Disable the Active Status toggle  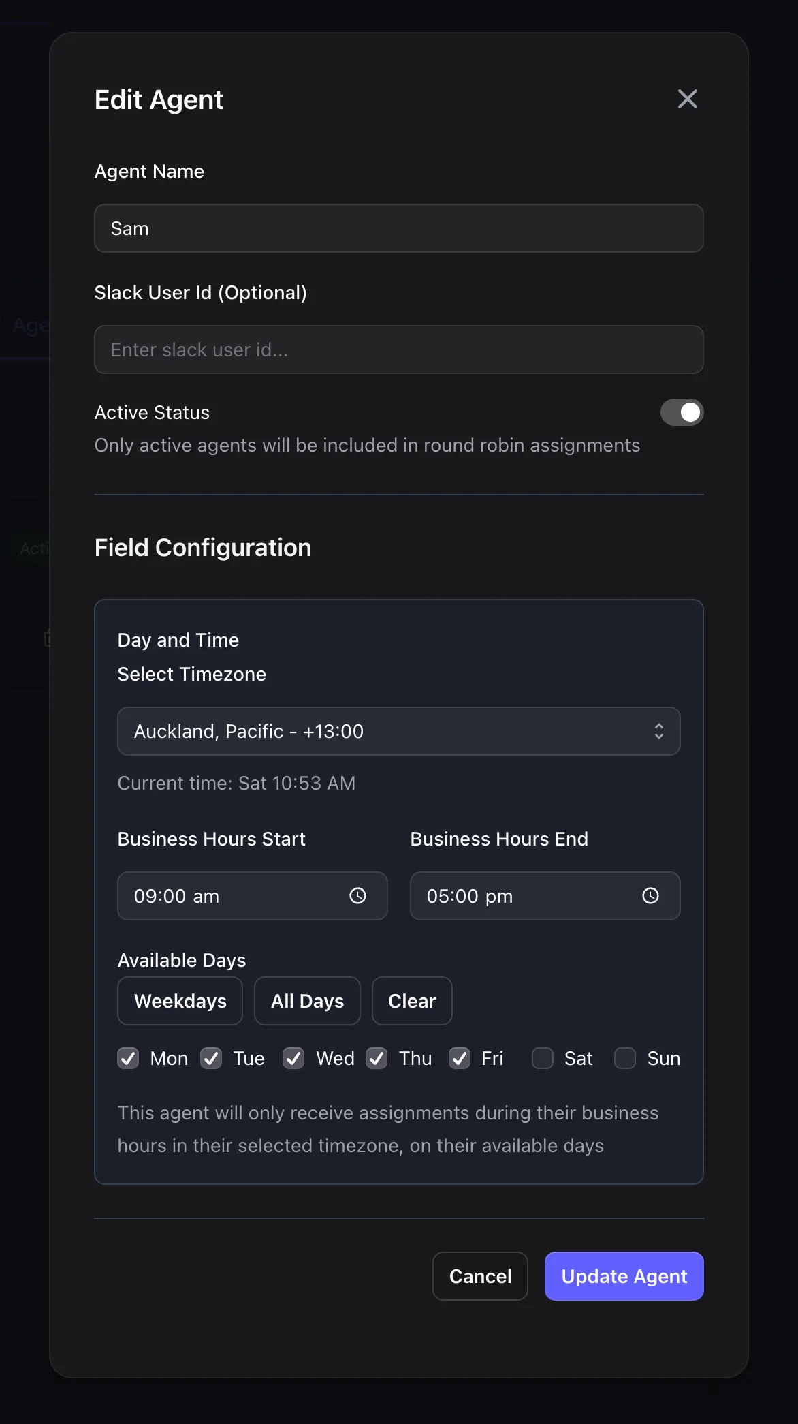point(682,412)
